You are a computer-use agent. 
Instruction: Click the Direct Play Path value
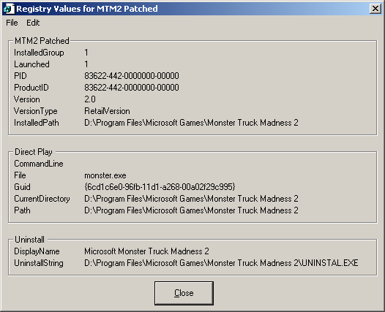click(191, 210)
